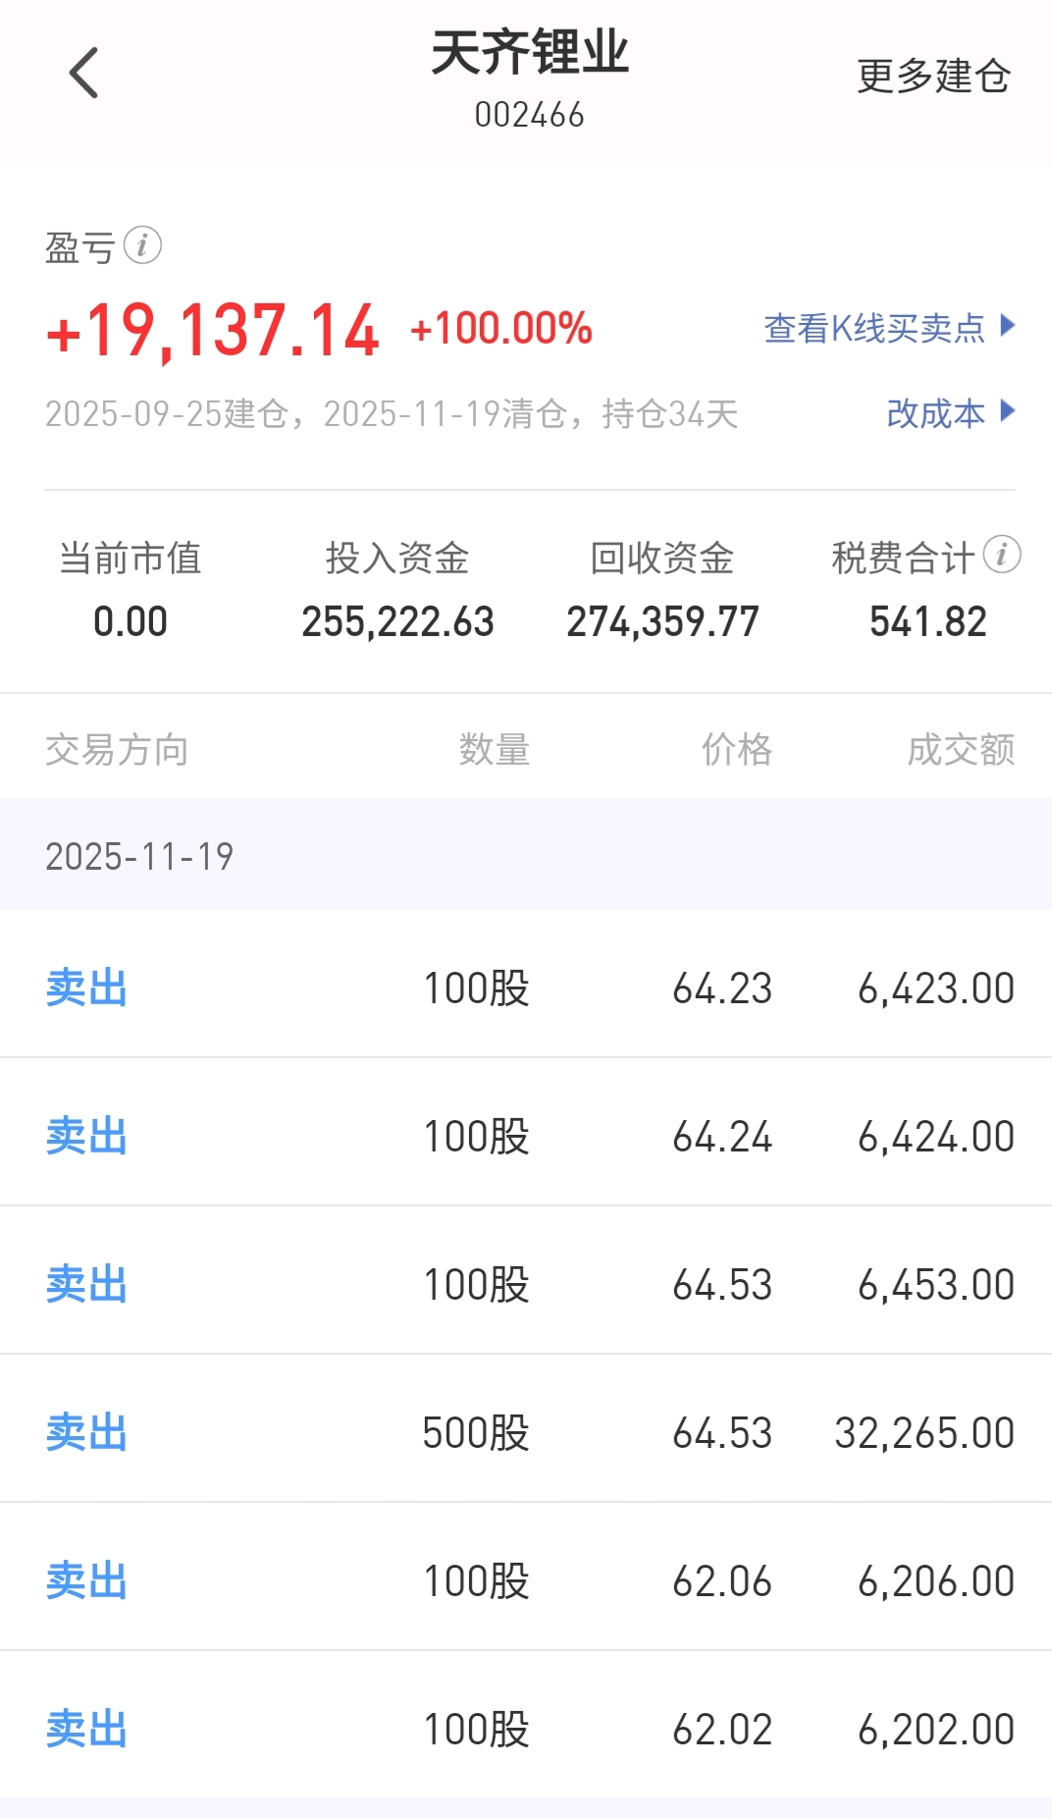Select the 回收资金 label
The width and height of the screenshot is (1052, 1818).
tap(662, 558)
